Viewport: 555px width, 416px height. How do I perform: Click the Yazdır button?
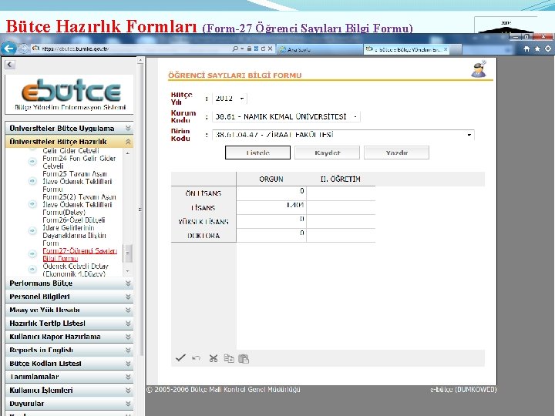click(396, 153)
